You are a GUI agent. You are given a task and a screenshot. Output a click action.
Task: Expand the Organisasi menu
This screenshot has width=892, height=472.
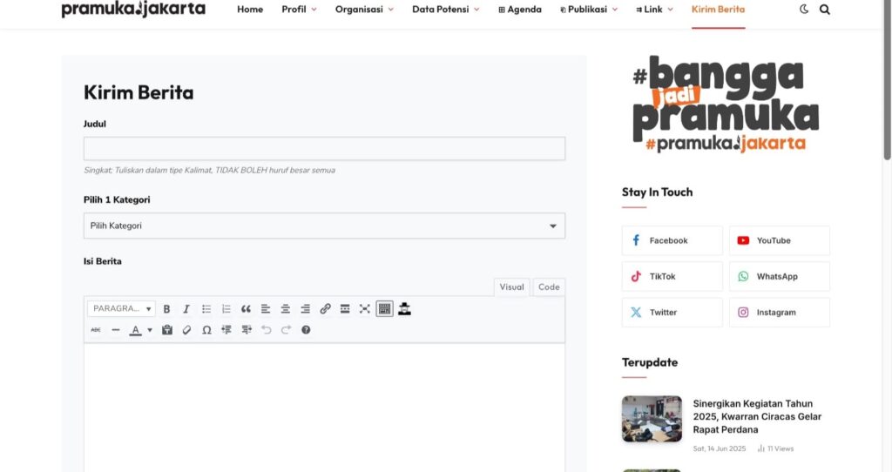pyautogui.click(x=364, y=9)
